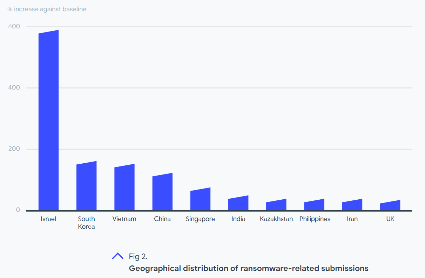Image resolution: width=425 pixels, height=278 pixels.
Task: Click the Israel bar in the chart
Action: (x=48, y=121)
